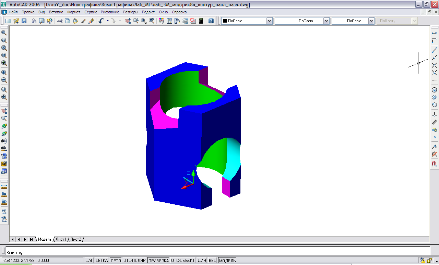Create a new drawing with the New icon
Viewport: 439px width, 265px height.
(8, 21)
